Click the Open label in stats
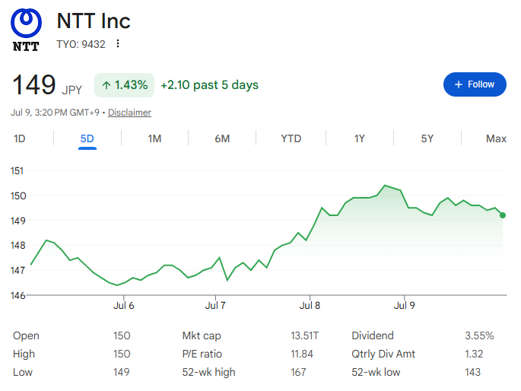 click(x=26, y=336)
